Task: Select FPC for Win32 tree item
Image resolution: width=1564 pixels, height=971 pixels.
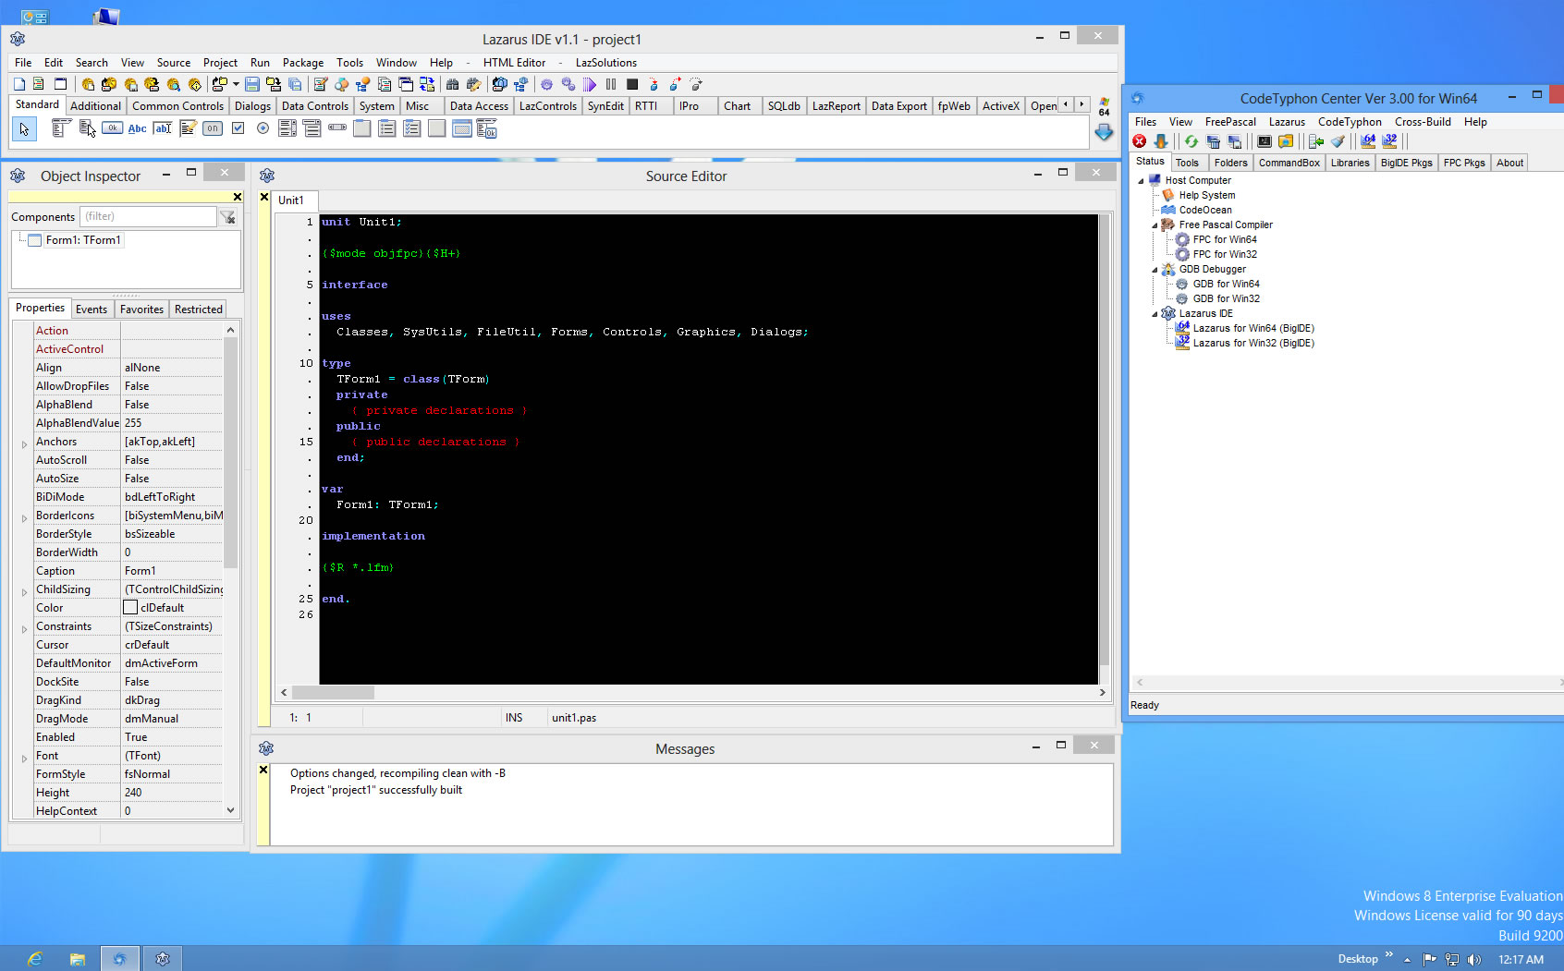Action: click(x=1225, y=254)
